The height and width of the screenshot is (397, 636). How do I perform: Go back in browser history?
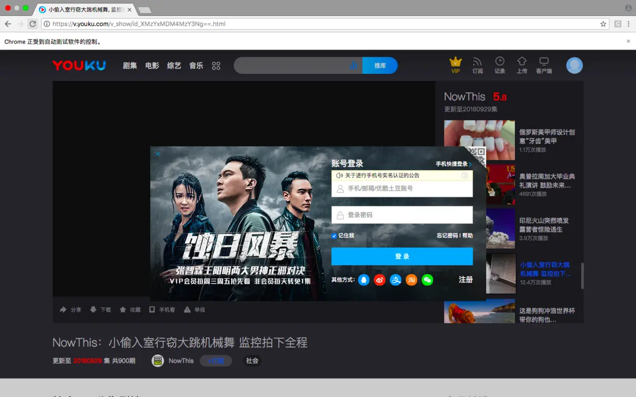tap(8, 24)
